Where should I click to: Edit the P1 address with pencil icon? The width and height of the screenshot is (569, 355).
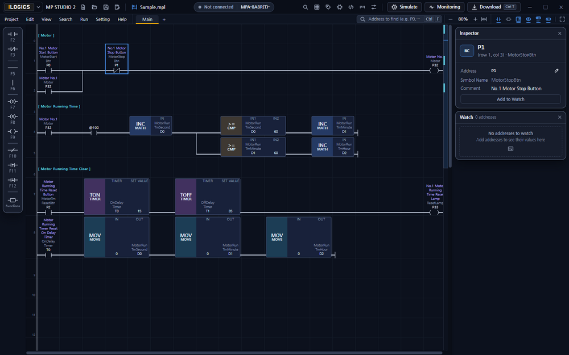[x=556, y=70]
